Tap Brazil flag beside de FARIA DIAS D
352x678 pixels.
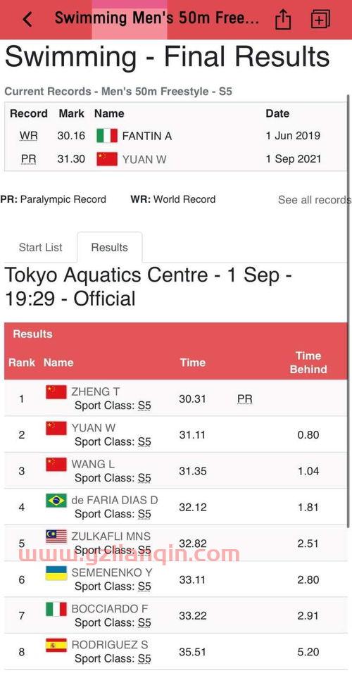(x=56, y=501)
